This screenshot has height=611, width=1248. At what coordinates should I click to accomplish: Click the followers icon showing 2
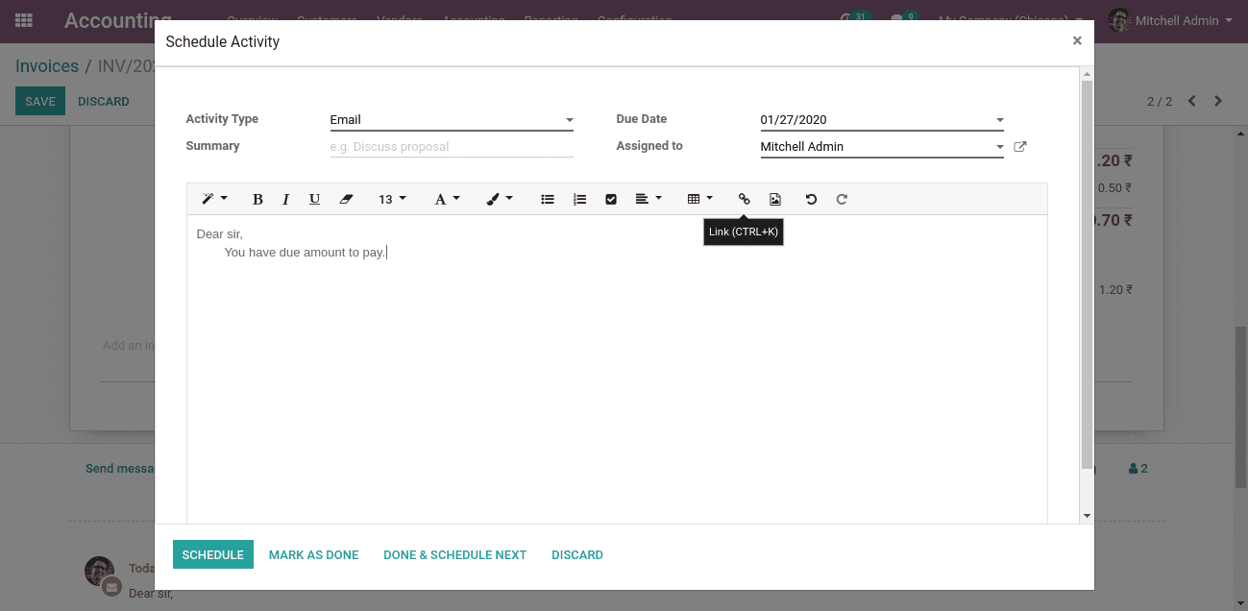[x=1138, y=469]
